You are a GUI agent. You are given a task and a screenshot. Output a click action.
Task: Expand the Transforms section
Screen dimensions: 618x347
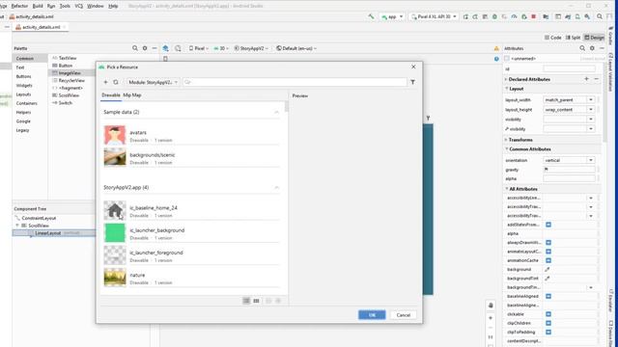(x=507, y=140)
